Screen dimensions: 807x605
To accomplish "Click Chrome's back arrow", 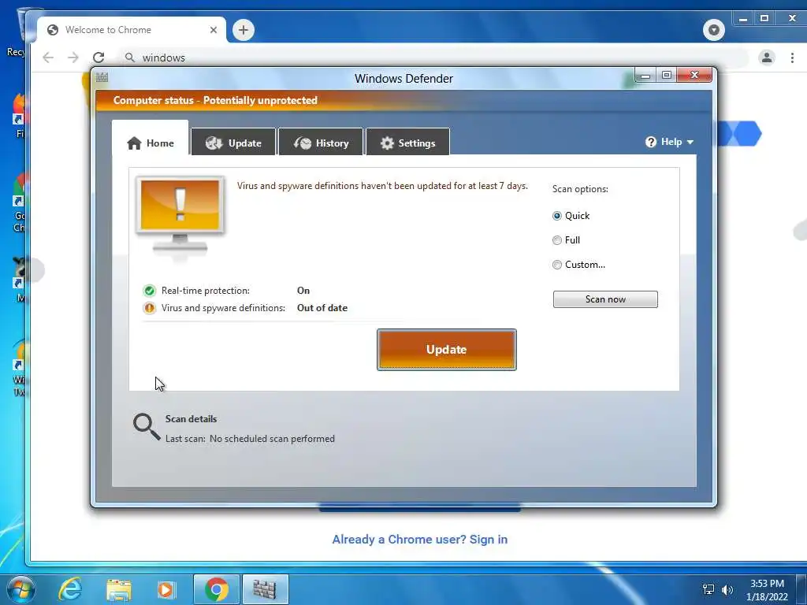I will pyautogui.click(x=48, y=57).
